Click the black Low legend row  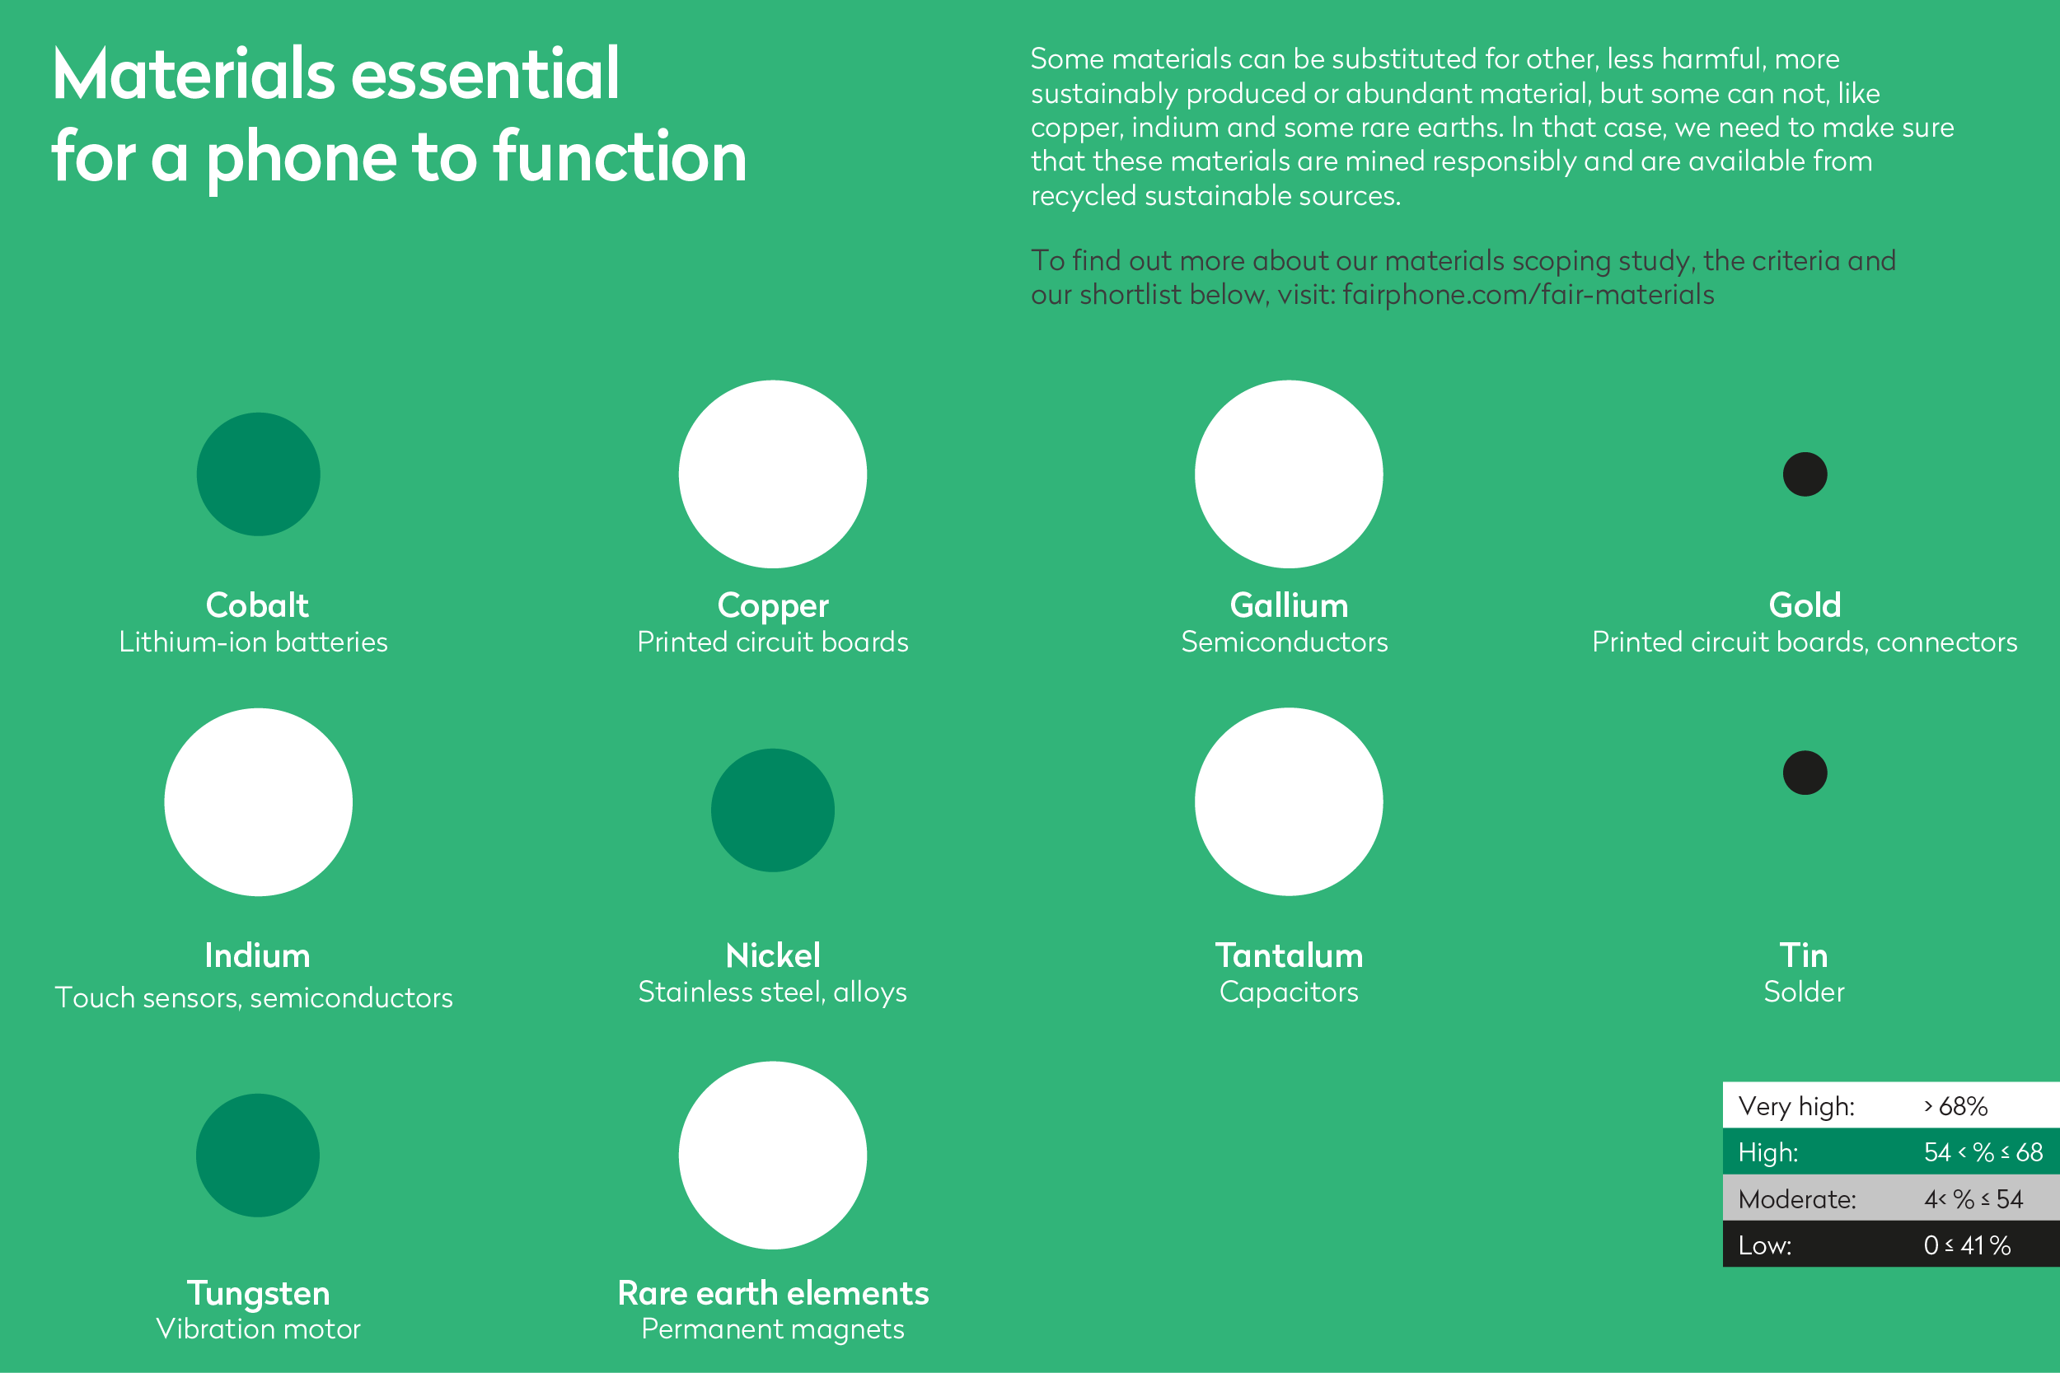[x=1891, y=1245]
